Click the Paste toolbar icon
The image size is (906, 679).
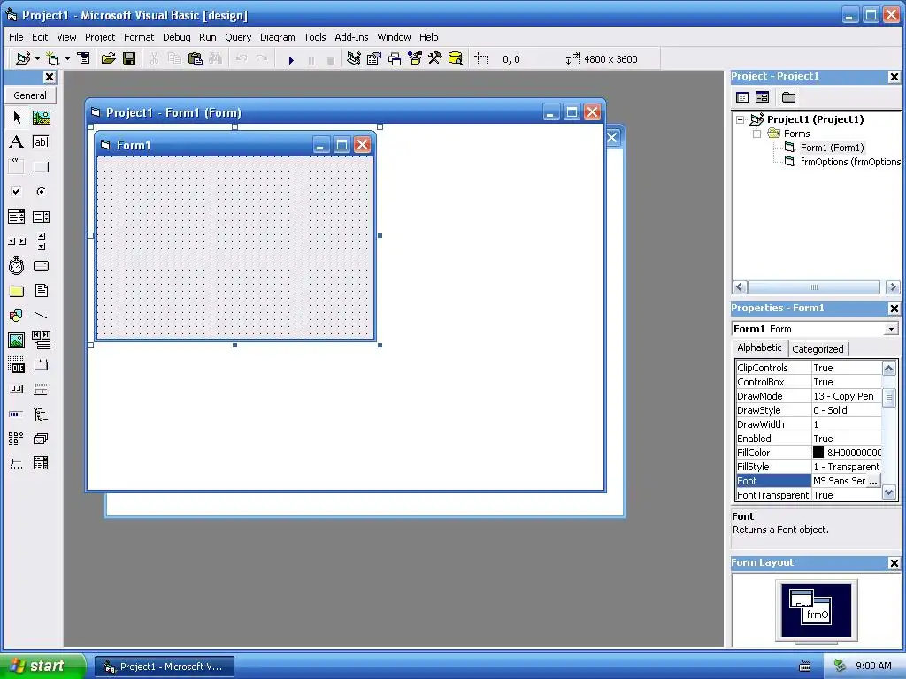click(x=196, y=59)
